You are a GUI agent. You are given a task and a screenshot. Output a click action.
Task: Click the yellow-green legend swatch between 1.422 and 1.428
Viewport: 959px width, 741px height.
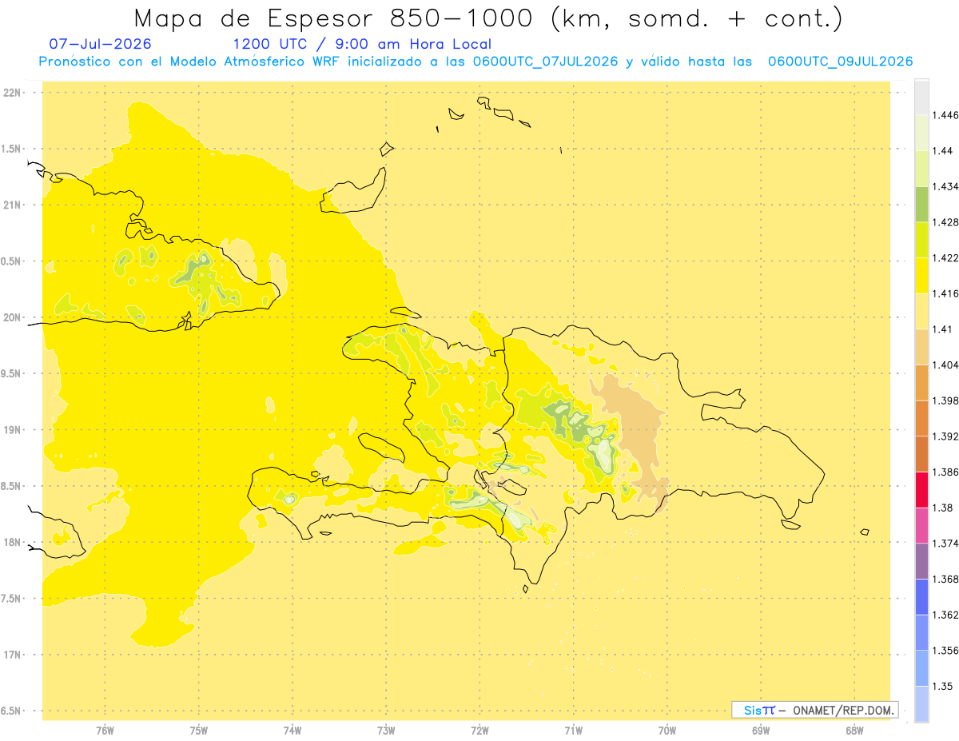pyautogui.click(x=921, y=240)
